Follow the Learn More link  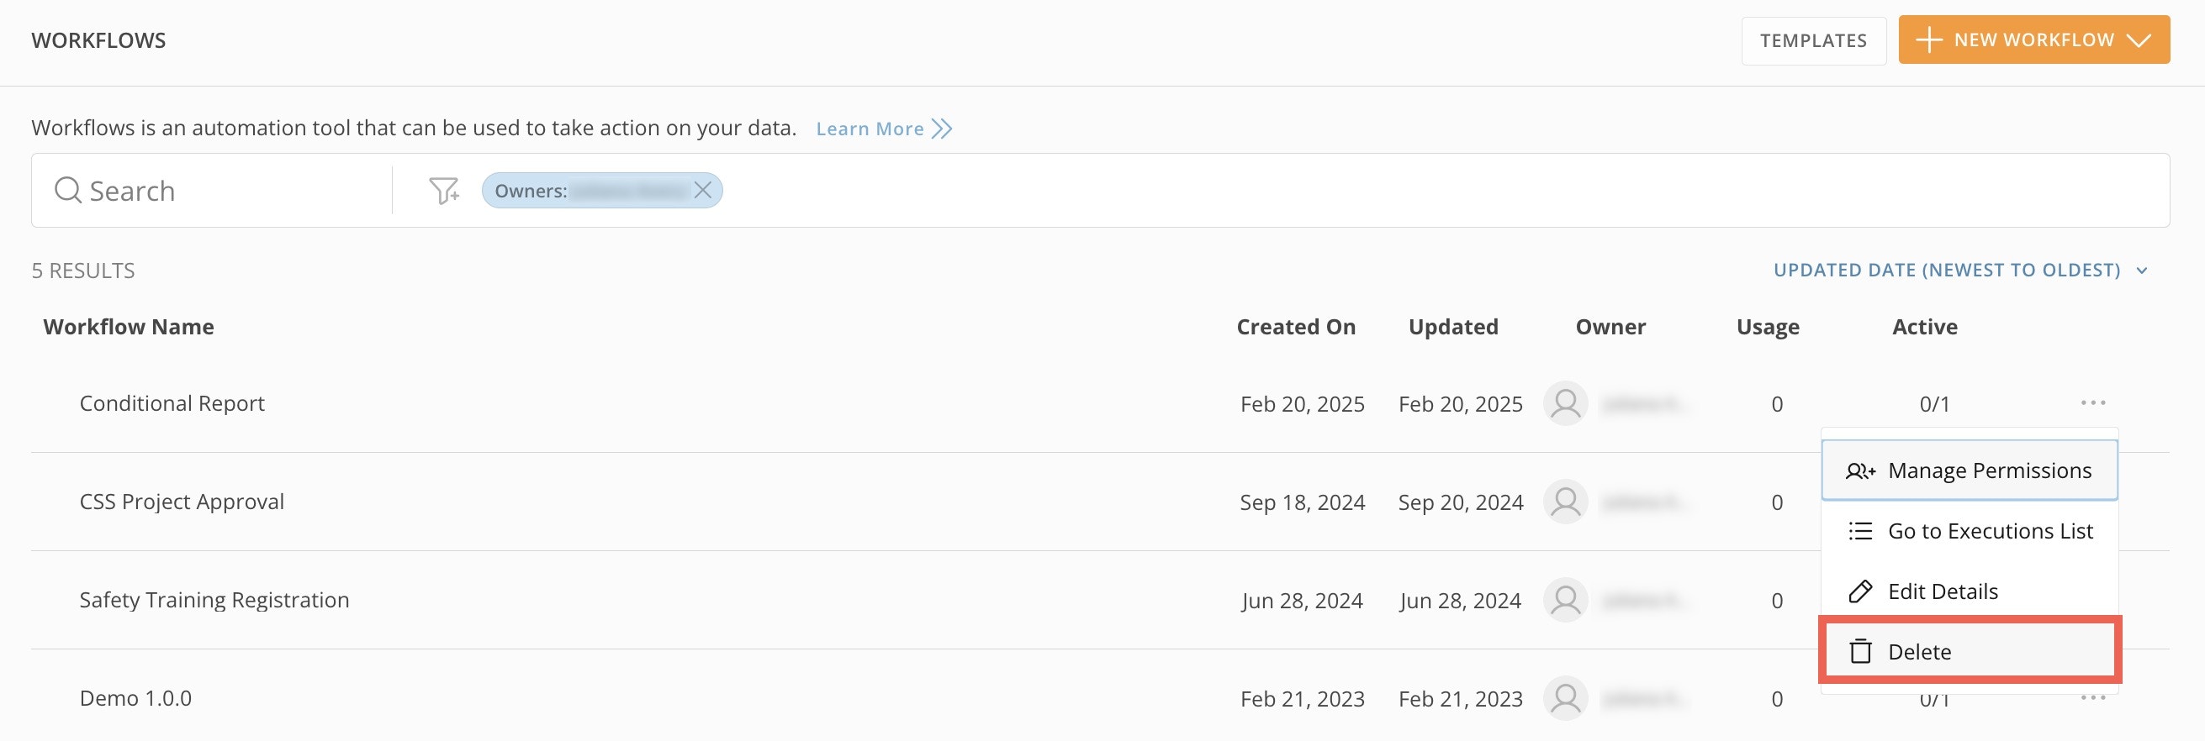point(869,129)
